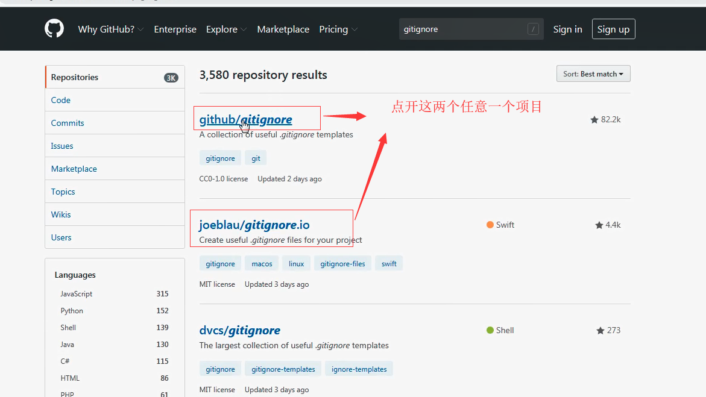Click the 82.2k star count
Image resolution: width=706 pixels, height=397 pixels.
(611, 119)
